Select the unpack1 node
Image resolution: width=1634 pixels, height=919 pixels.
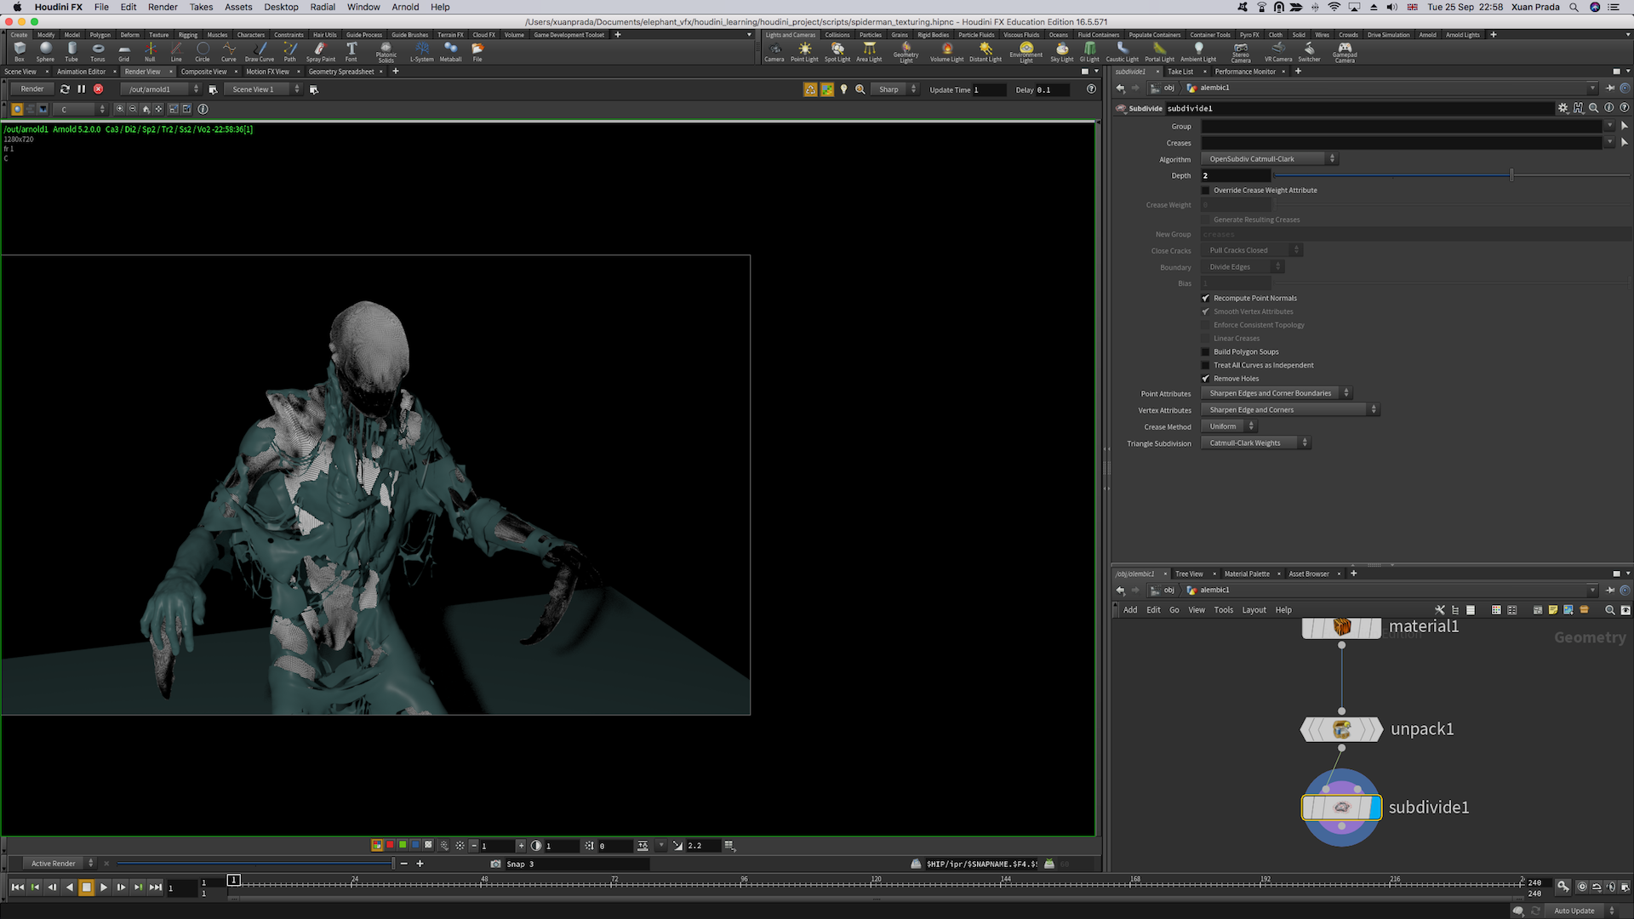point(1341,729)
